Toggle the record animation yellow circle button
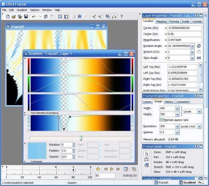The height and width of the screenshot is (186, 209). (x=98, y=169)
